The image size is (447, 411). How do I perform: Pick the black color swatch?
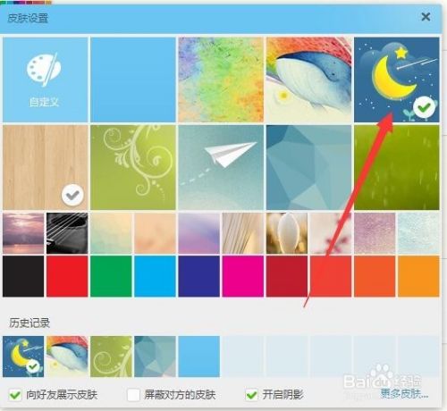point(23,276)
